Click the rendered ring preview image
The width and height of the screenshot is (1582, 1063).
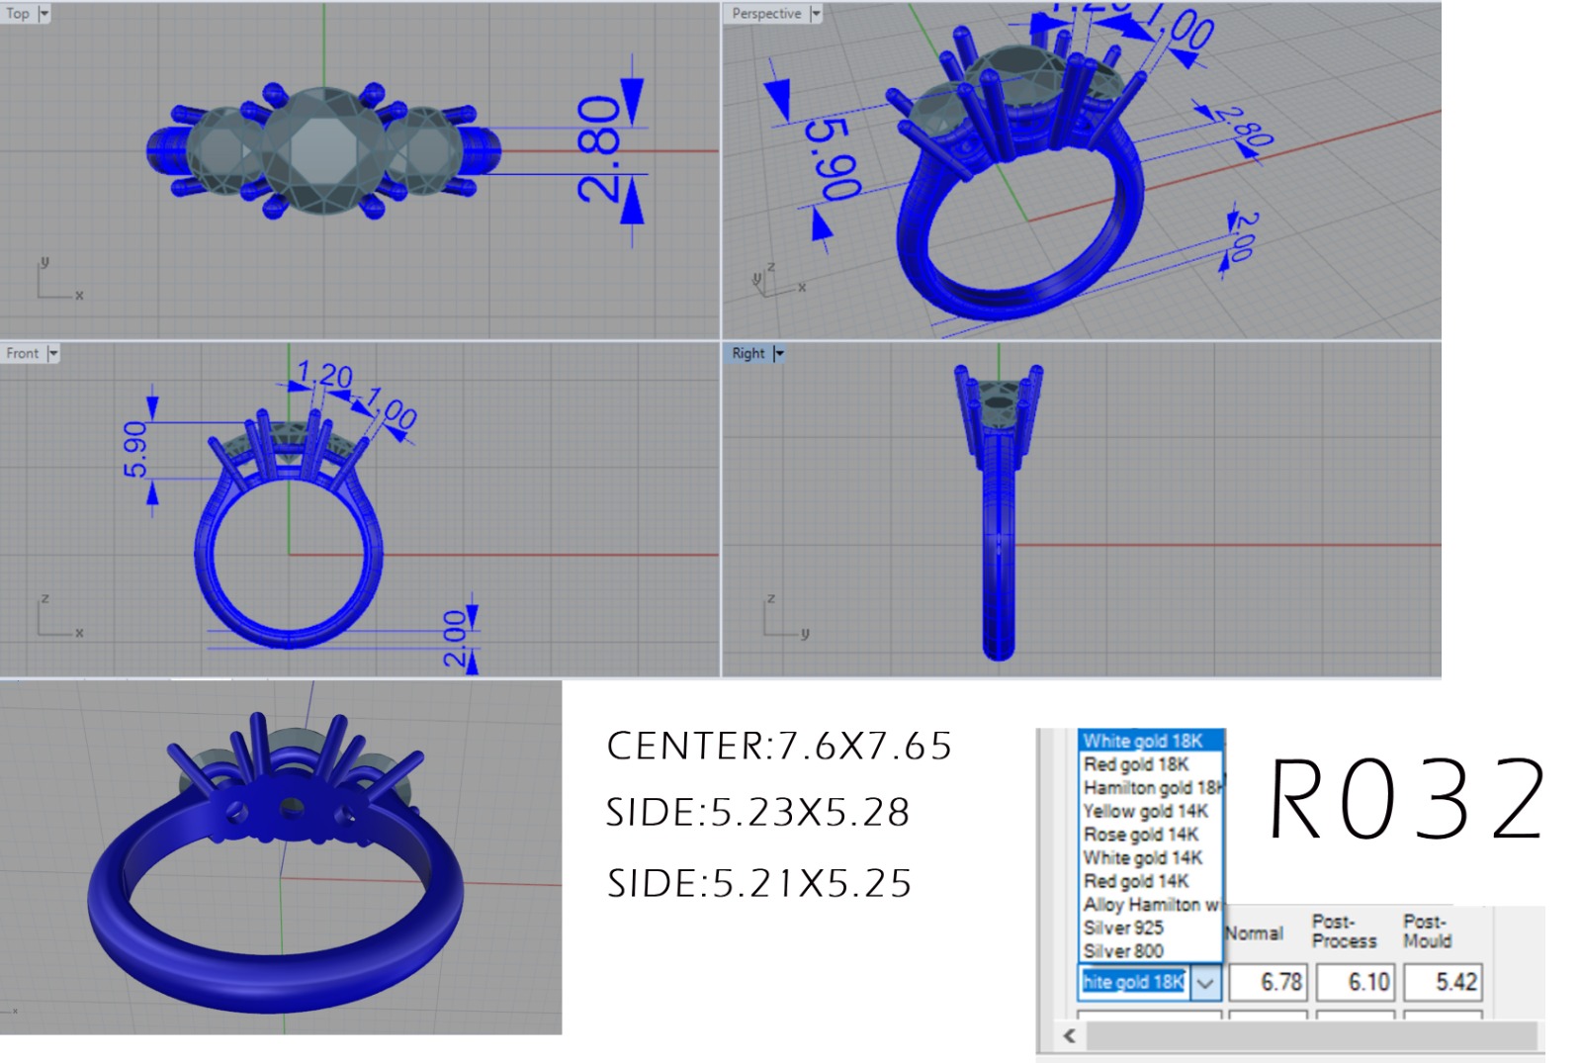pyautogui.click(x=281, y=857)
